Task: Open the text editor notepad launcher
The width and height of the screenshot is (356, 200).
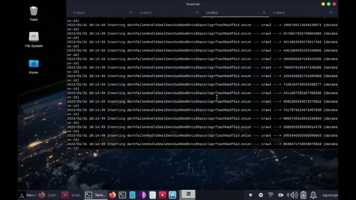Action: tap(153, 195)
